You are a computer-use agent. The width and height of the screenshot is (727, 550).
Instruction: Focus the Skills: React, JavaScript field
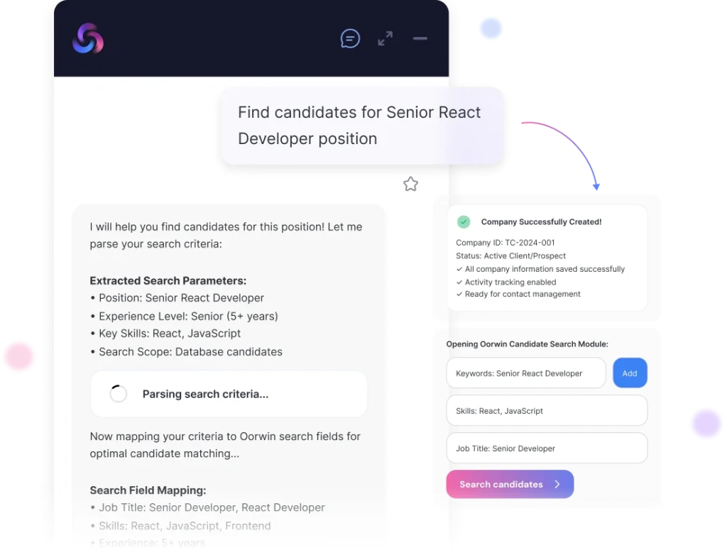click(547, 411)
